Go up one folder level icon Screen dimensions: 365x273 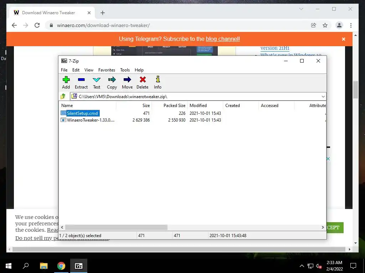coord(63,96)
